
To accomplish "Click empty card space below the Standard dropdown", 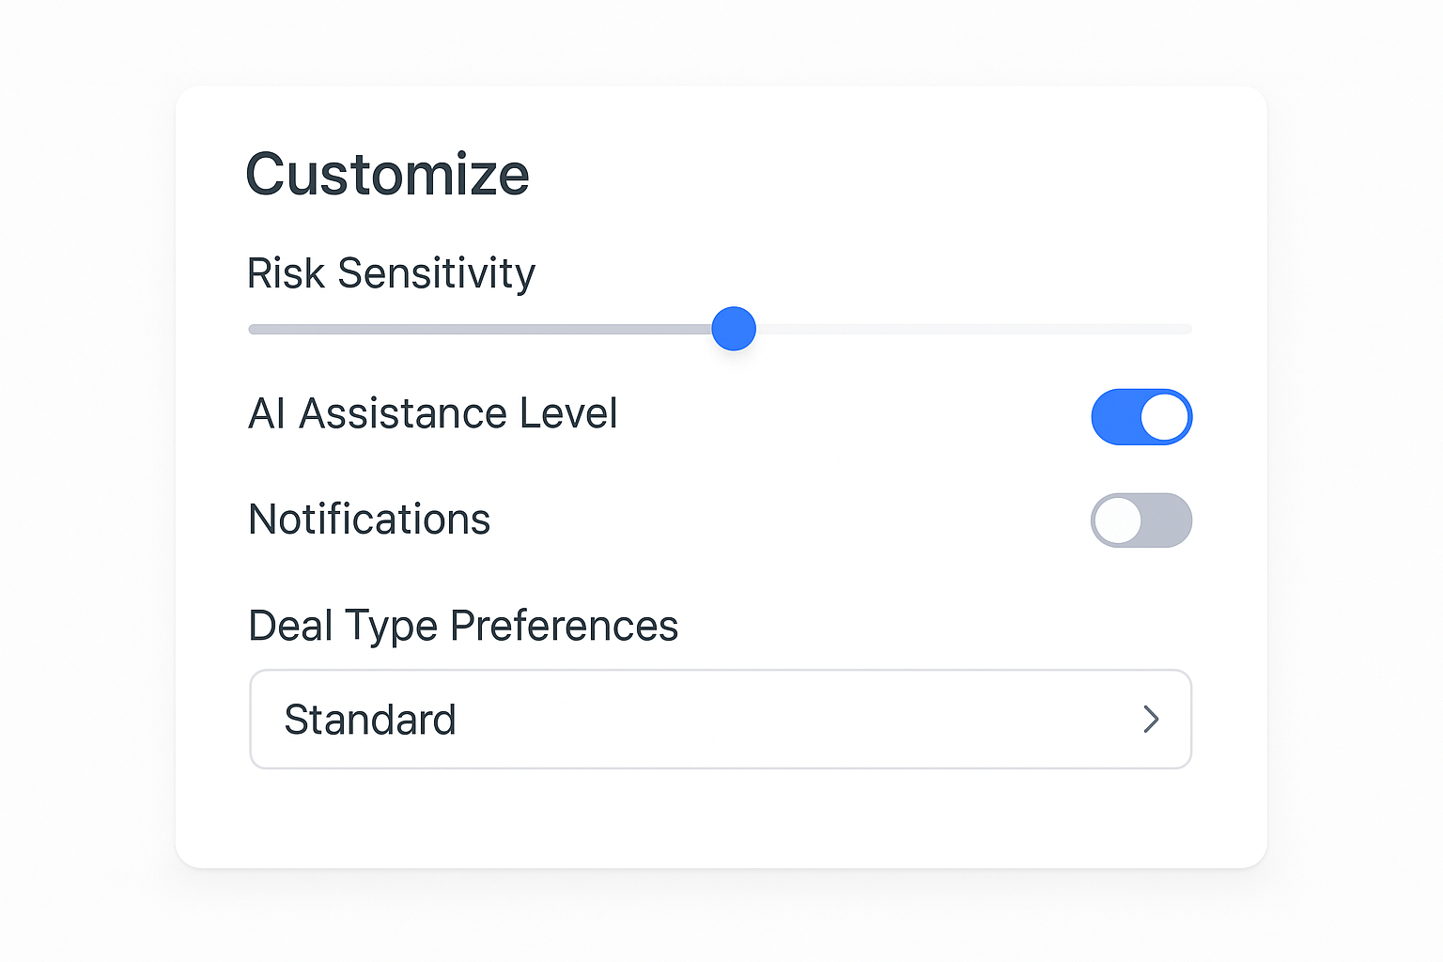I will (x=720, y=819).
